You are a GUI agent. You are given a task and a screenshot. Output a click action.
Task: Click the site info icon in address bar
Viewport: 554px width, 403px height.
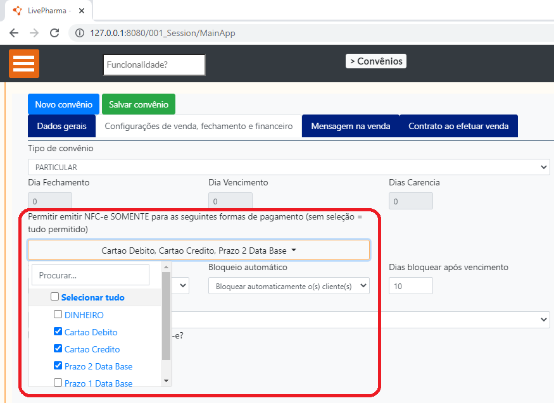pyautogui.click(x=80, y=33)
